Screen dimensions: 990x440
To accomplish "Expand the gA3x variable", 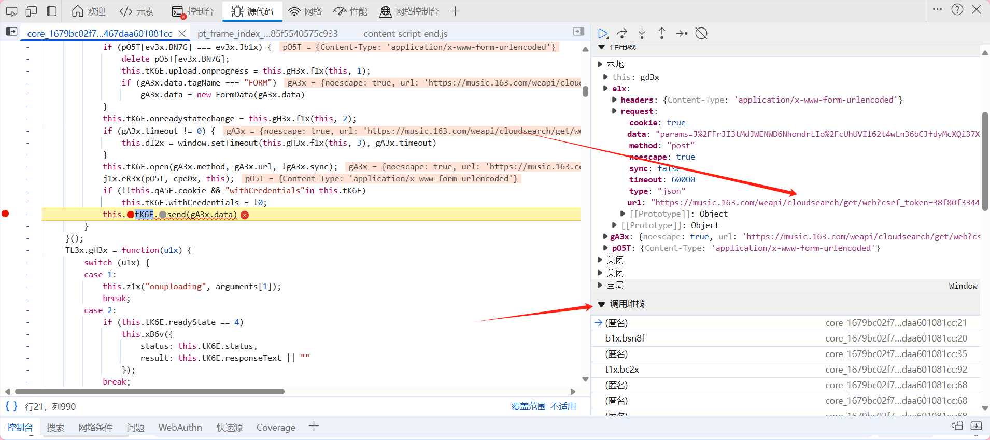I will 605,236.
